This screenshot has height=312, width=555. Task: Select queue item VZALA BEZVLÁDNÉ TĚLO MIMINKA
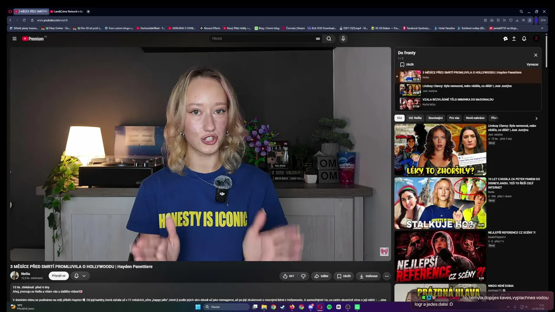[468, 103]
